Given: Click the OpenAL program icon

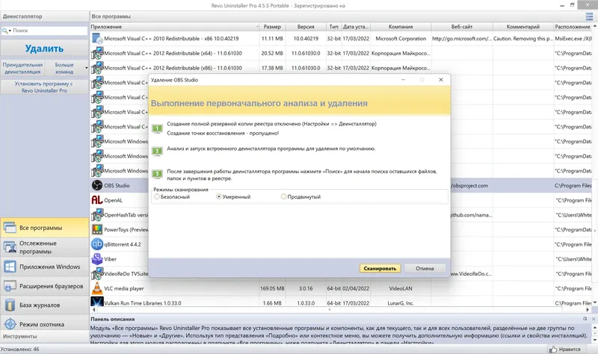Looking at the screenshot, I should coord(97,199).
